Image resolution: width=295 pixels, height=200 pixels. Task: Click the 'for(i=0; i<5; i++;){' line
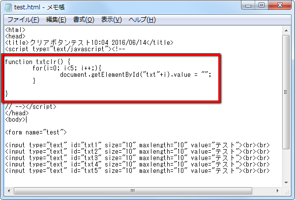coord(67,68)
